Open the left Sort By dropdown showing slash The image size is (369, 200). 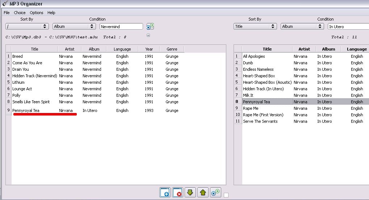(x=27, y=26)
